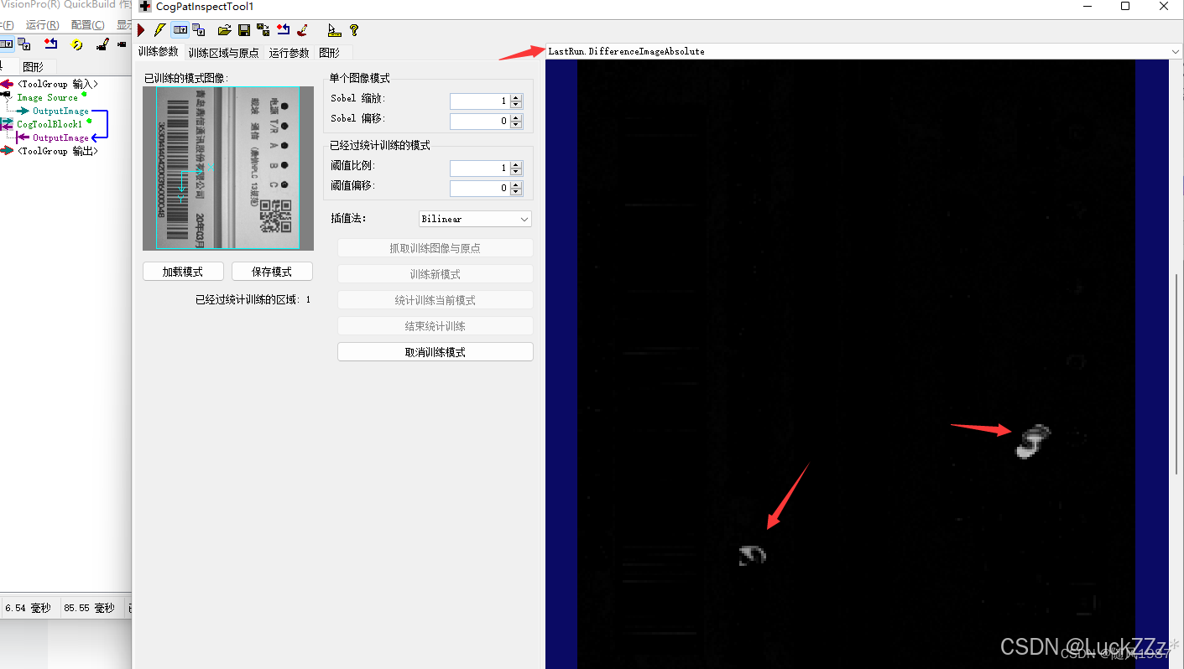Viewport: 1184px width, 669px height.
Task: Click the camera icon in the QuickBuild toolbar
Action: pos(123,44)
